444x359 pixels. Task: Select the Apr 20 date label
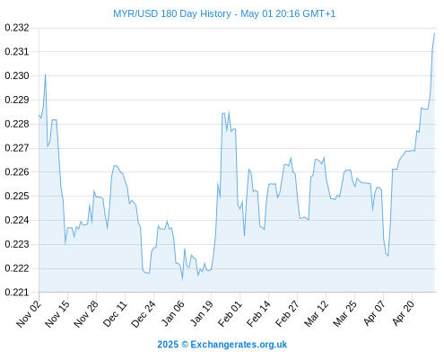tap(403, 314)
